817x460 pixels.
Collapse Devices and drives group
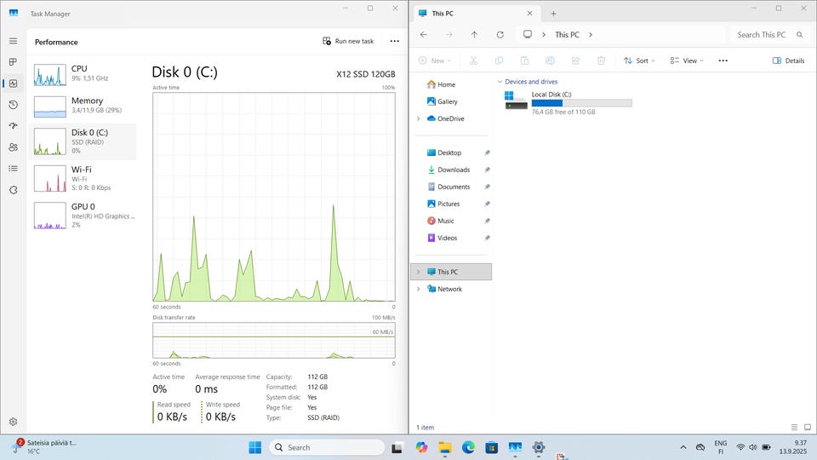(500, 82)
